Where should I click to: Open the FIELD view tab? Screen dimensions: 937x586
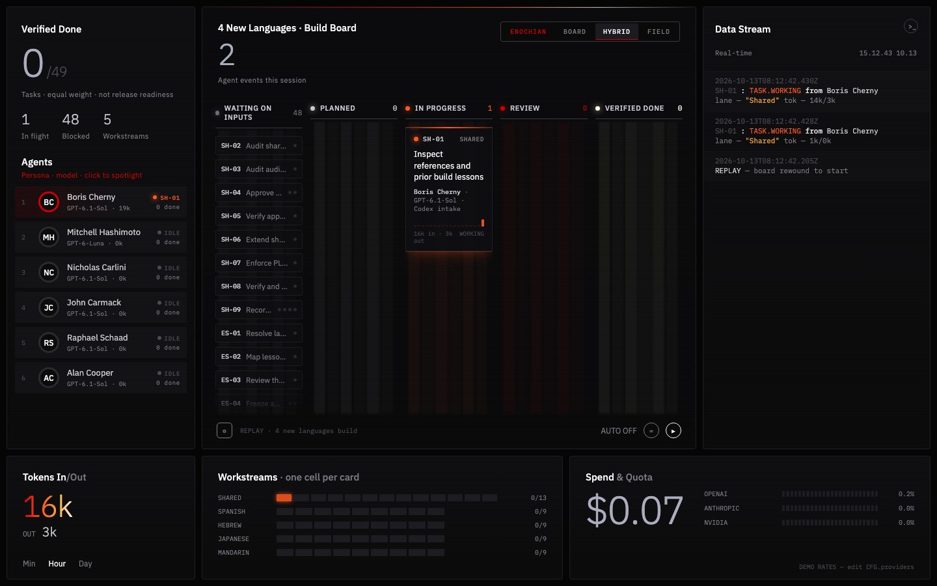(x=659, y=31)
